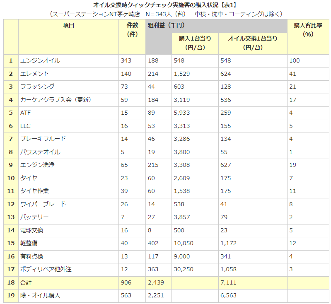The width and height of the screenshot is (331, 304).
Task: Select the 合計 total row label
Action: (x=26, y=282)
